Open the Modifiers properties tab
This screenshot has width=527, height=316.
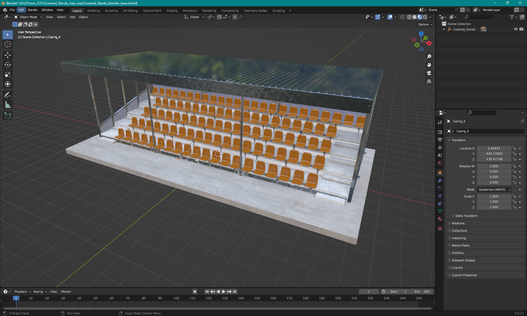(440, 180)
